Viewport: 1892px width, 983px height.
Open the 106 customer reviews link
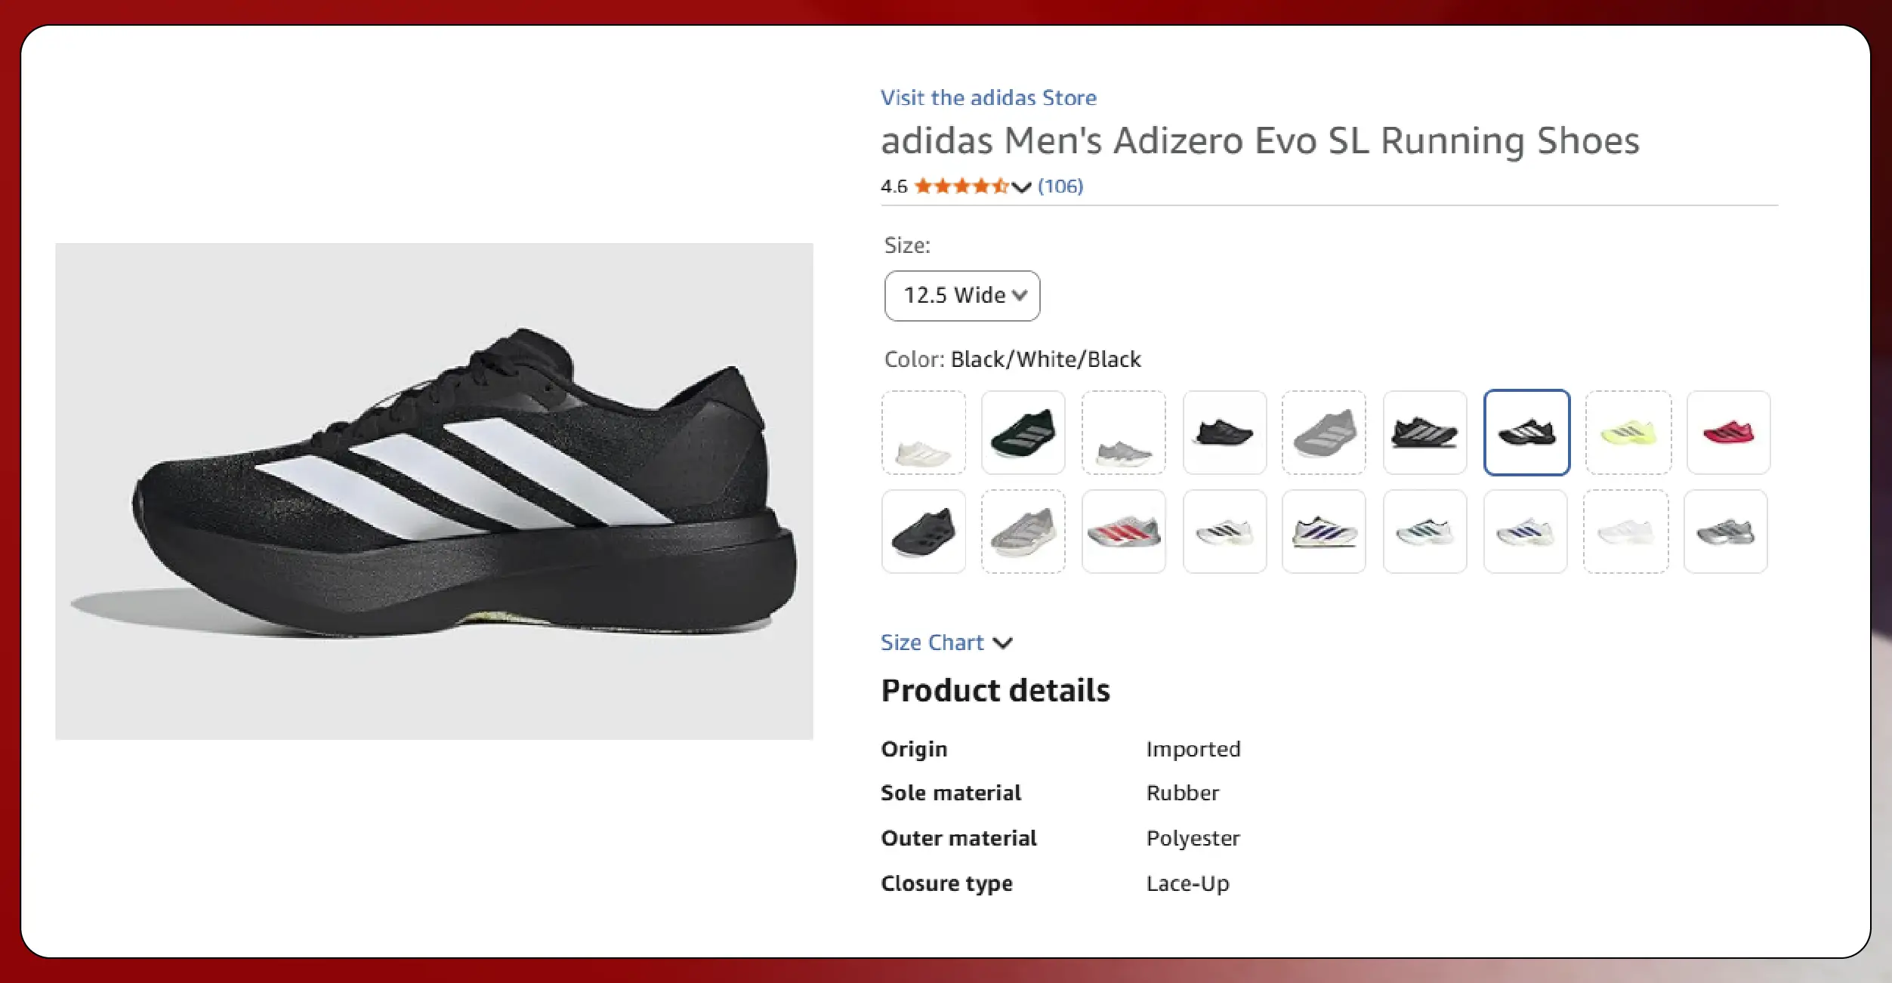coord(1060,186)
